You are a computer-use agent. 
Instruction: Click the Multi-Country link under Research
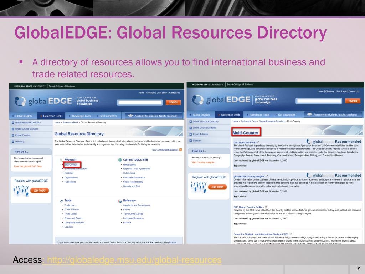71,164
